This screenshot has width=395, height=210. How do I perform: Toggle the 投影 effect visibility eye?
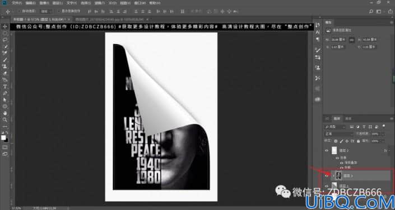[x=342, y=168]
